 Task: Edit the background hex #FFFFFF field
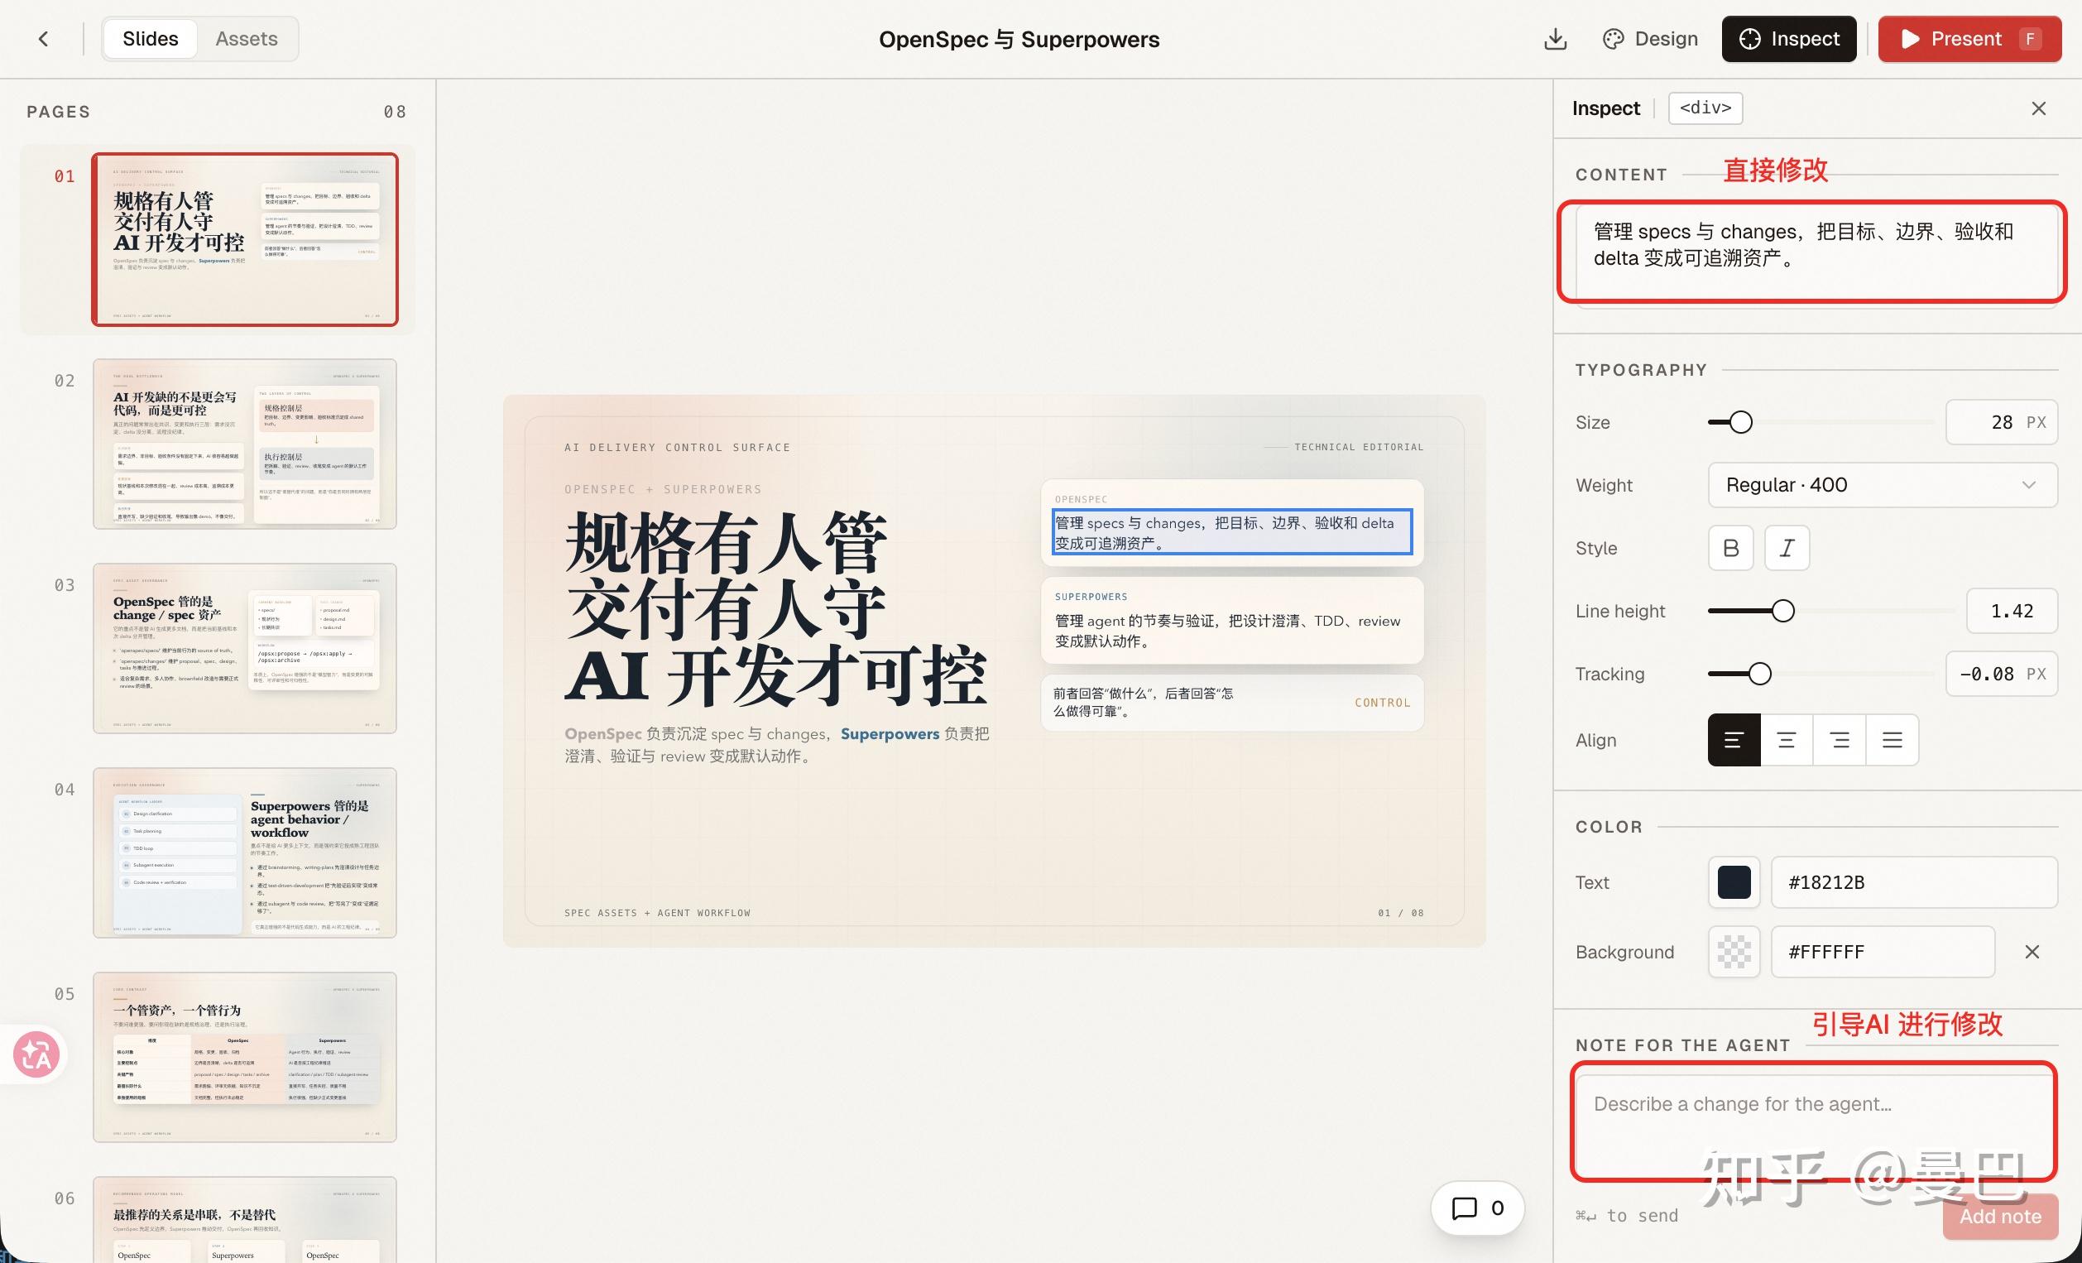click(x=1883, y=952)
